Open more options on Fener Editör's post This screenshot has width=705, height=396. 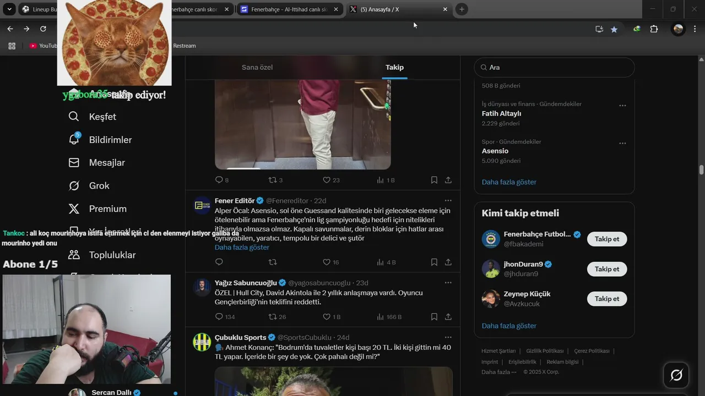point(448,201)
